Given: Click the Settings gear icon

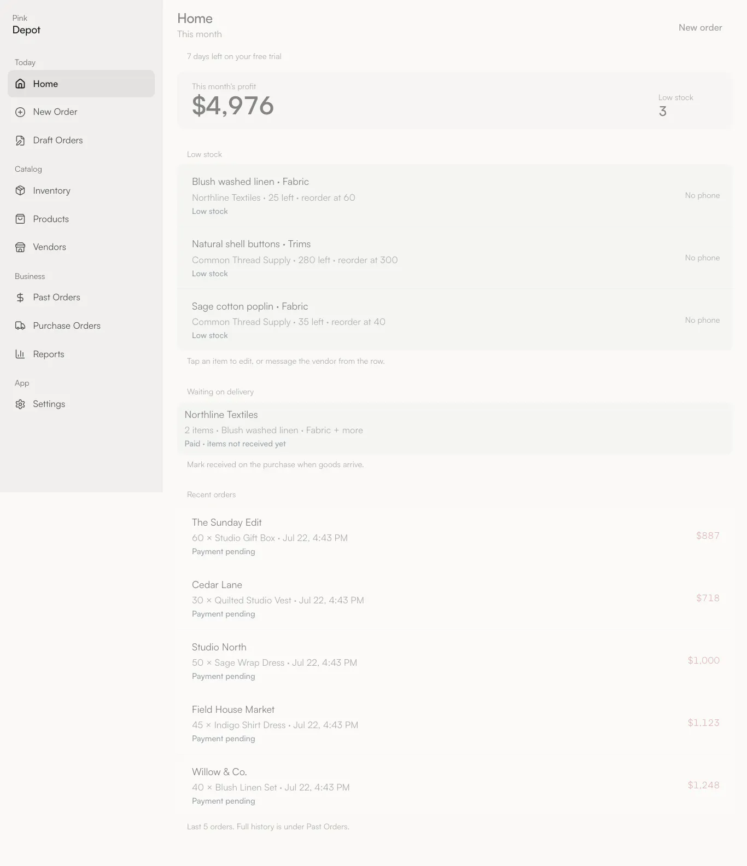Looking at the screenshot, I should 20,404.
